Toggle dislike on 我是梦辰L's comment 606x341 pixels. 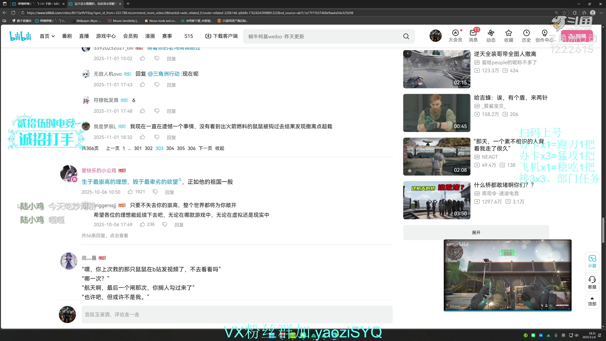click(157, 137)
